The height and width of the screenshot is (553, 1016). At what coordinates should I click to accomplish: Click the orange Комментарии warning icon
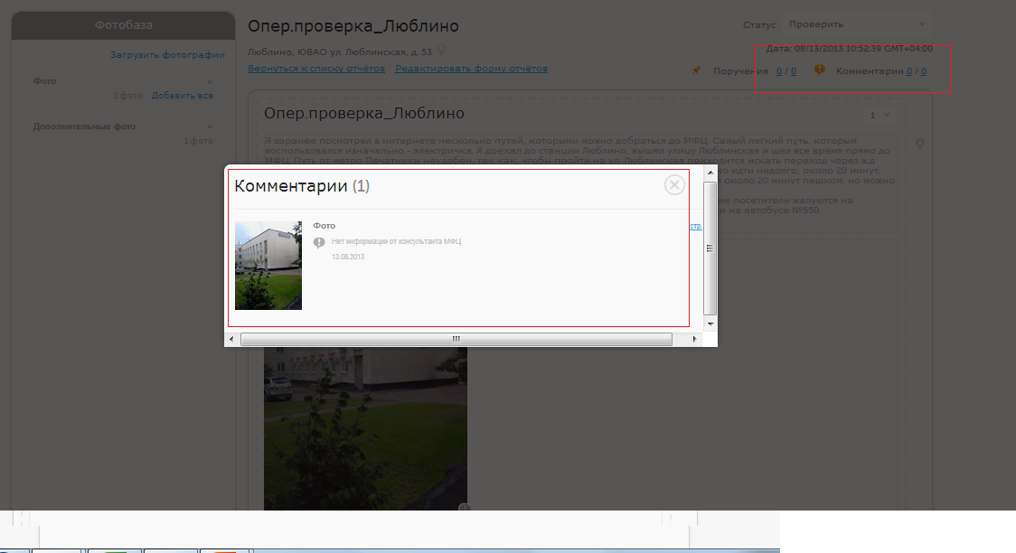[x=820, y=70]
